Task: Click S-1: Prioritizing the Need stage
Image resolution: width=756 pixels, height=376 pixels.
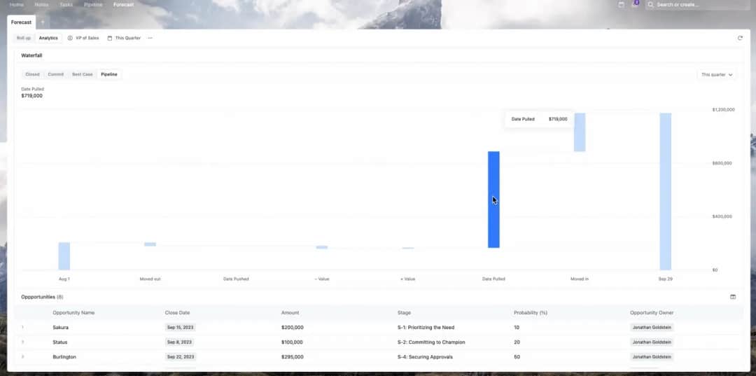Action: pyautogui.click(x=426, y=327)
